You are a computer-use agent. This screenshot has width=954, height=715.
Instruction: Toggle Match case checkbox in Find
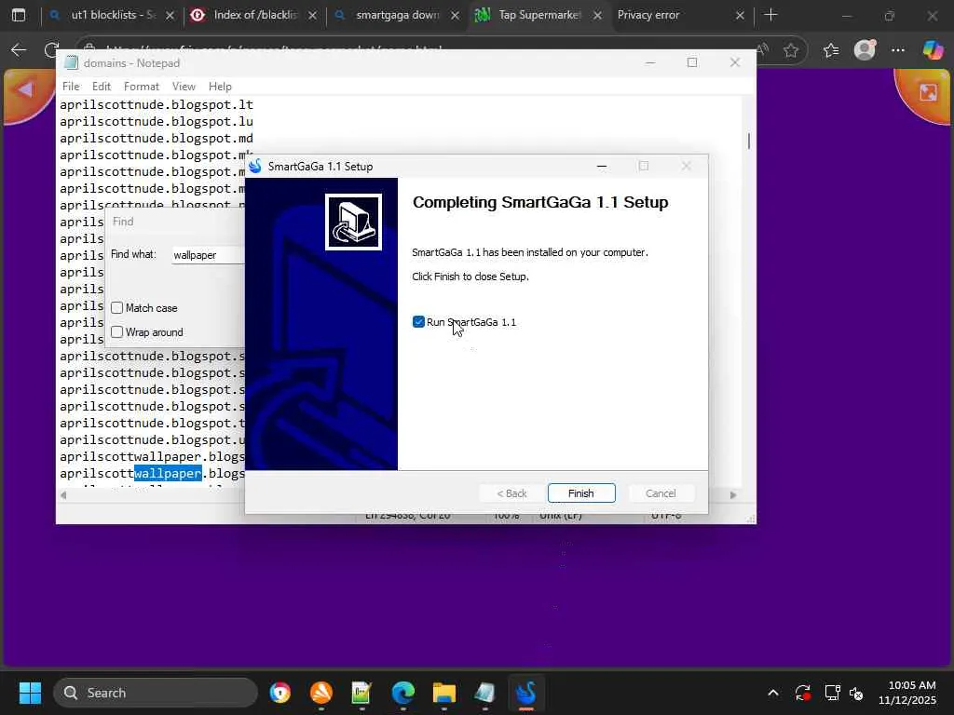coord(116,307)
